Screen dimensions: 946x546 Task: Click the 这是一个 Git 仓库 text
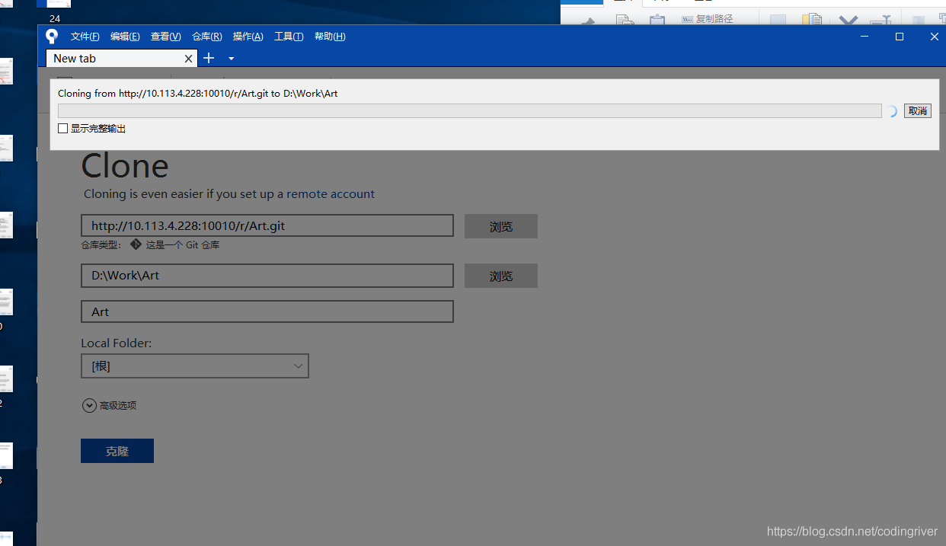[183, 245]
